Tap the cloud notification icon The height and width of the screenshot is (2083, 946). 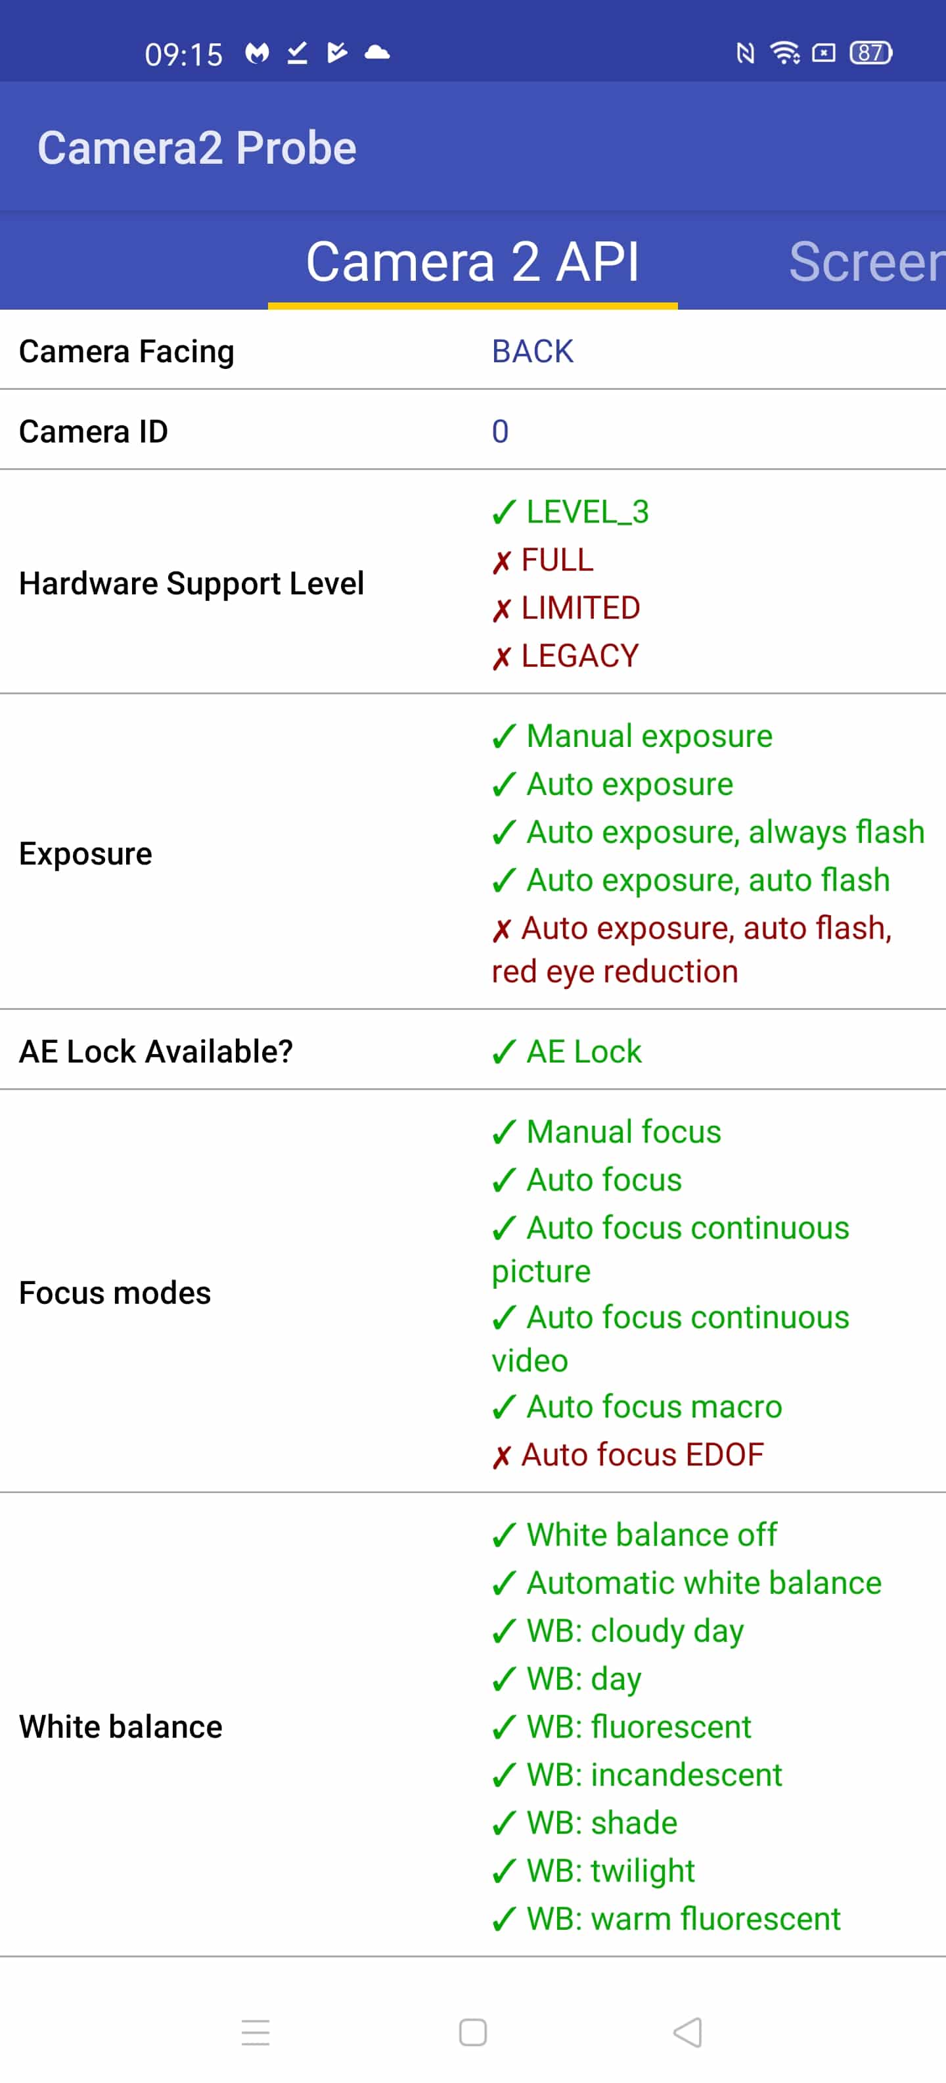[x=377, y=53]
